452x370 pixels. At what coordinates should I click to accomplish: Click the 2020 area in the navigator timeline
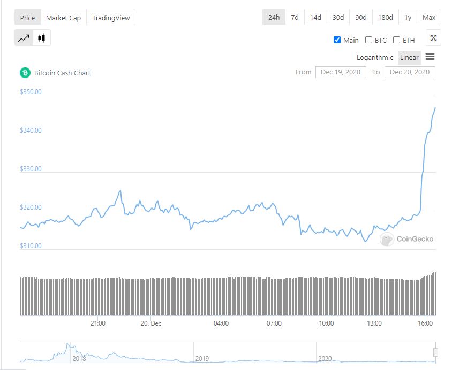point(325,358)
